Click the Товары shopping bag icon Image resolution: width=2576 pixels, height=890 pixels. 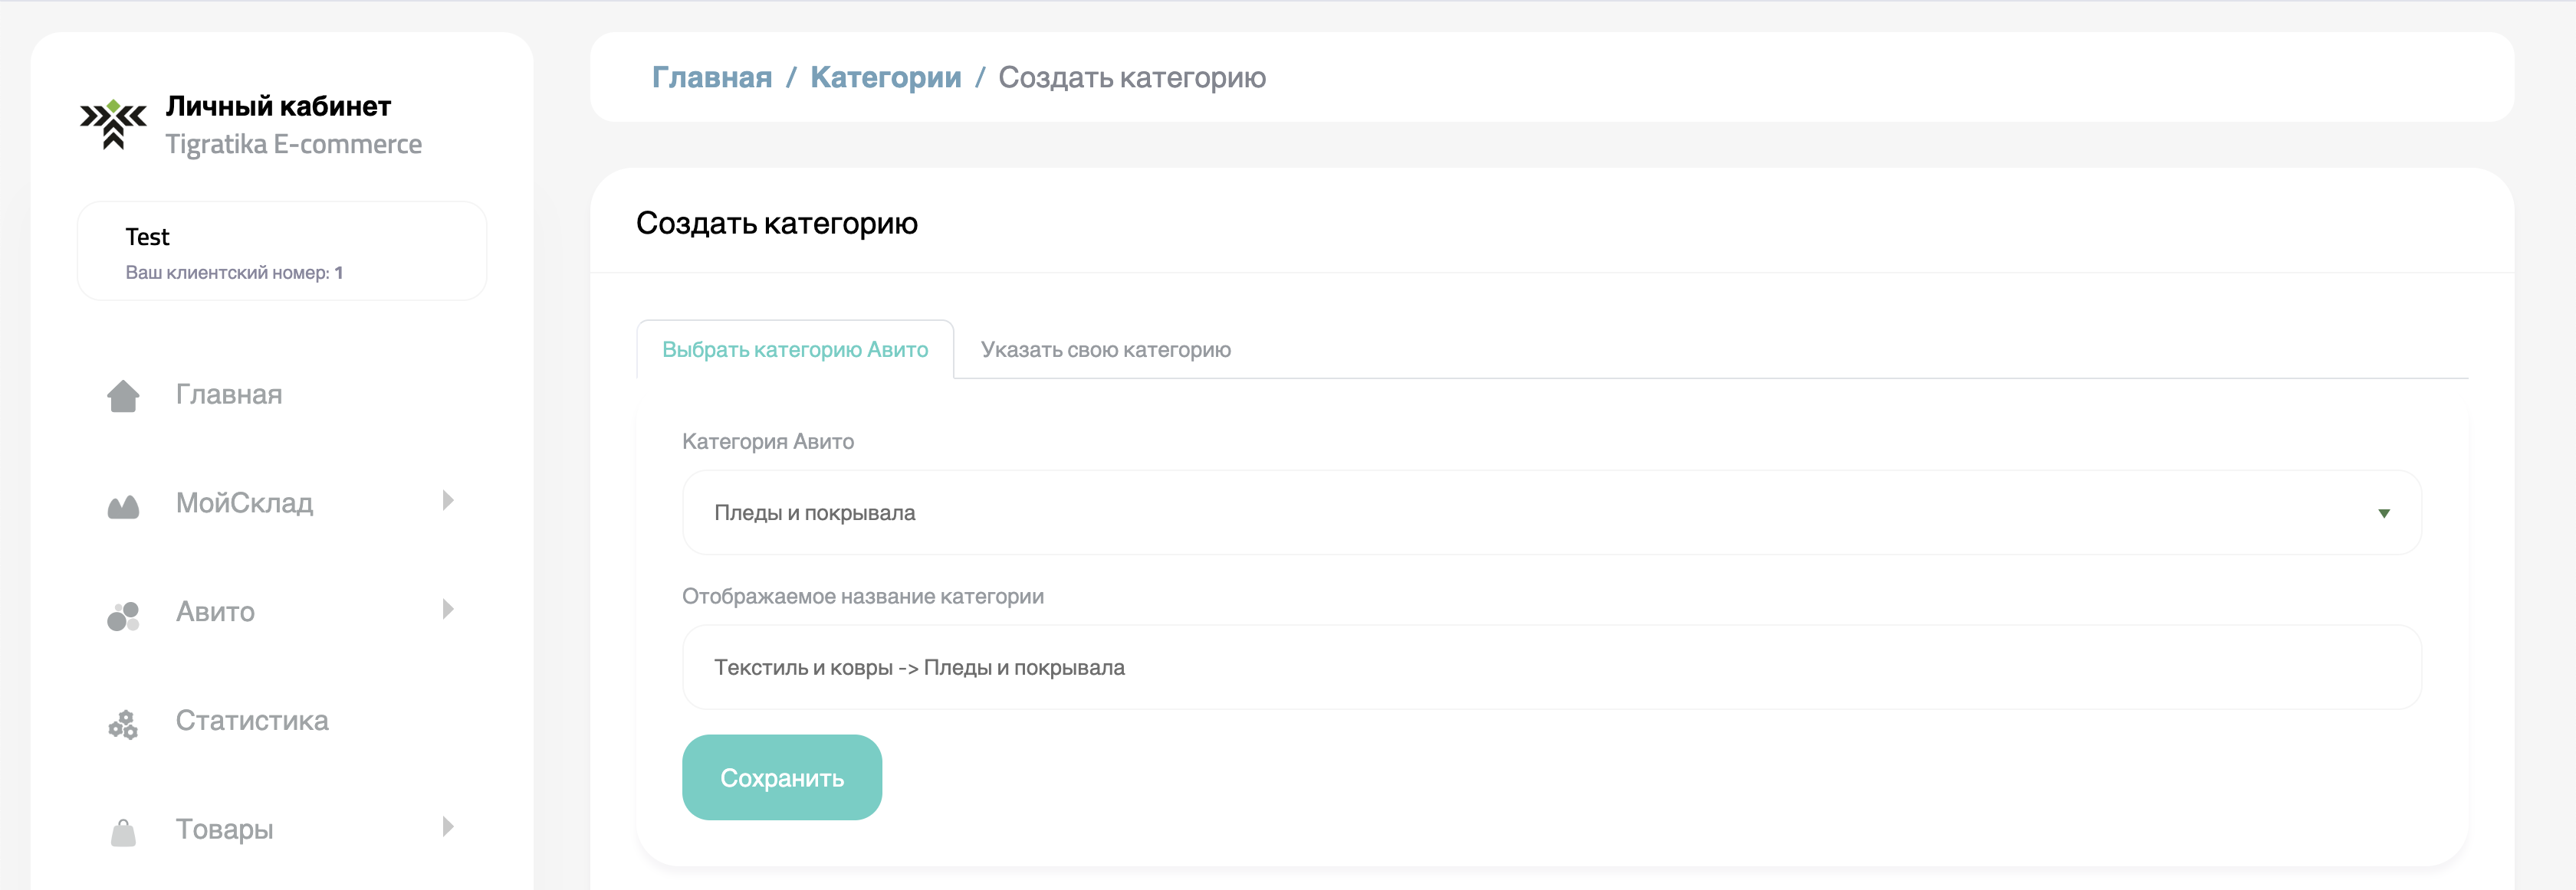point(123,832)
